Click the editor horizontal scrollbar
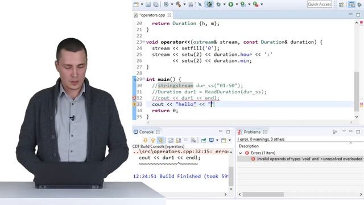This screenshot has height=205, width=364. point(250,122)
